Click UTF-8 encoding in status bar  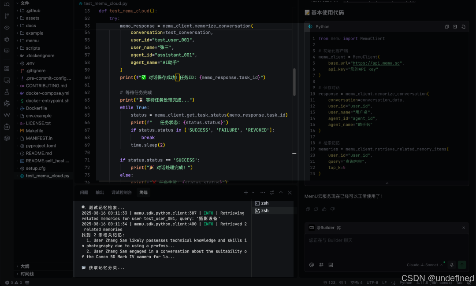372,282
